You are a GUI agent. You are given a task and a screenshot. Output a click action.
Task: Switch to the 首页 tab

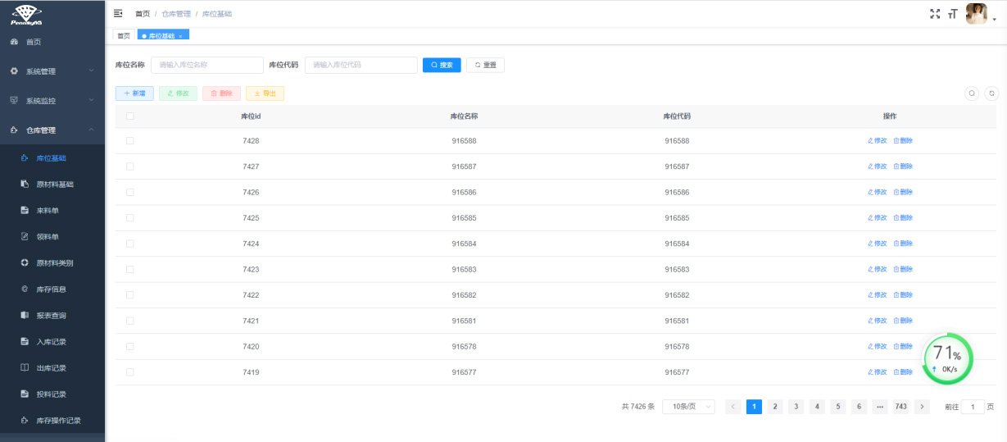124,36
